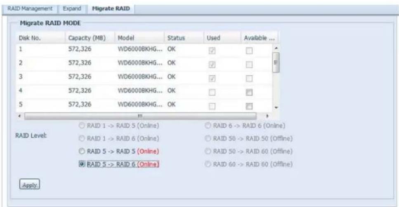Image resolution: width=399 pixels, height=207 pixels.
Task: Toggle the Used checkbox for disk 2
Action: (x=212, y=65)
